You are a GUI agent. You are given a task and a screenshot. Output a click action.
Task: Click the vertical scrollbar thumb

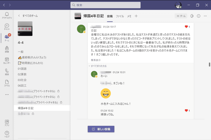[x=209, y=64]
